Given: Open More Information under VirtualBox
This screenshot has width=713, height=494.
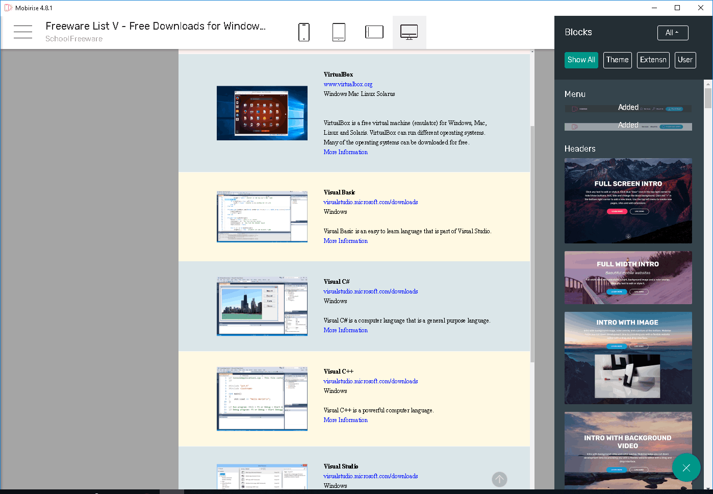Looking at the screenshot, I should tap(345, 152).
